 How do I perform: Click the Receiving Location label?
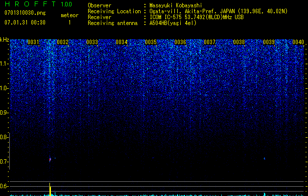[114, 11]
